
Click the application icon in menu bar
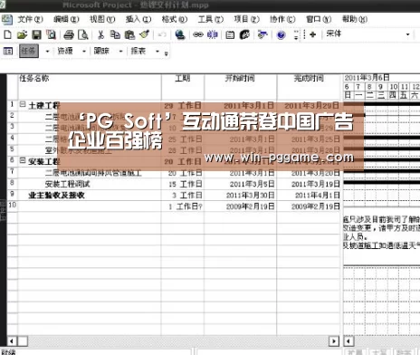6,19
